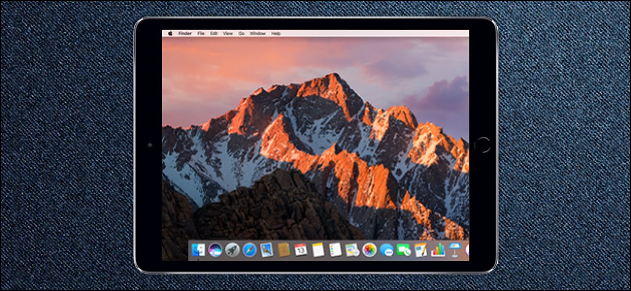
Task: Open Numbers bar chart icon in dock
Action: click(438, 250)
